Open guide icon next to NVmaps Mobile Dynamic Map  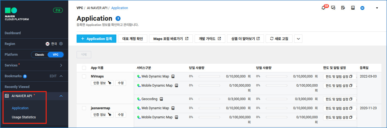176,86
